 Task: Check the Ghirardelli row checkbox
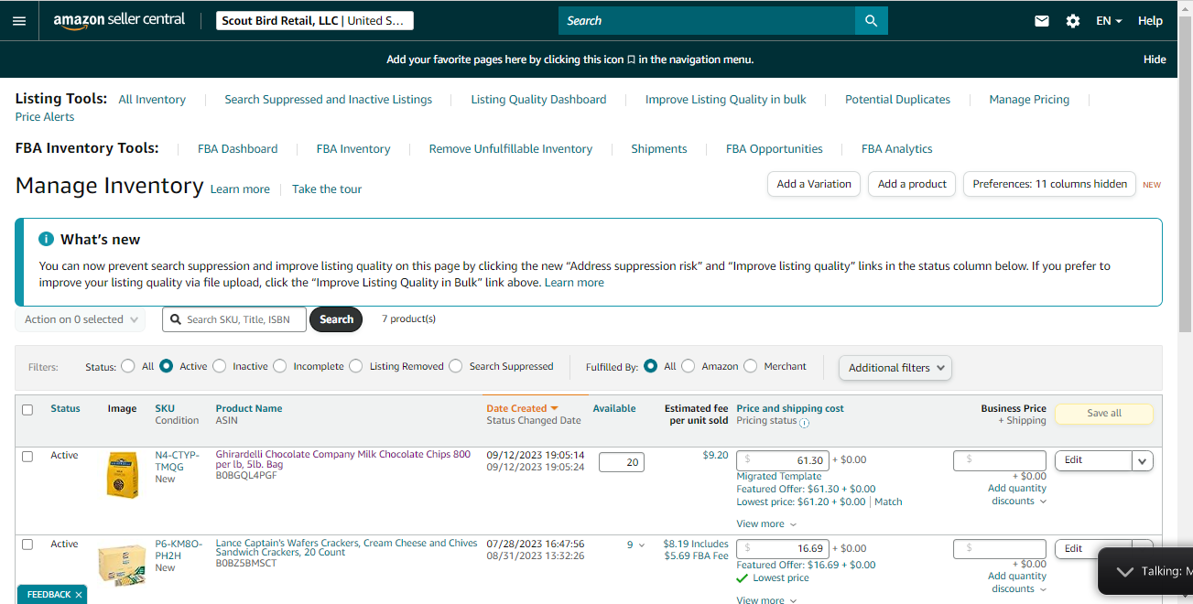click(27, 456)
